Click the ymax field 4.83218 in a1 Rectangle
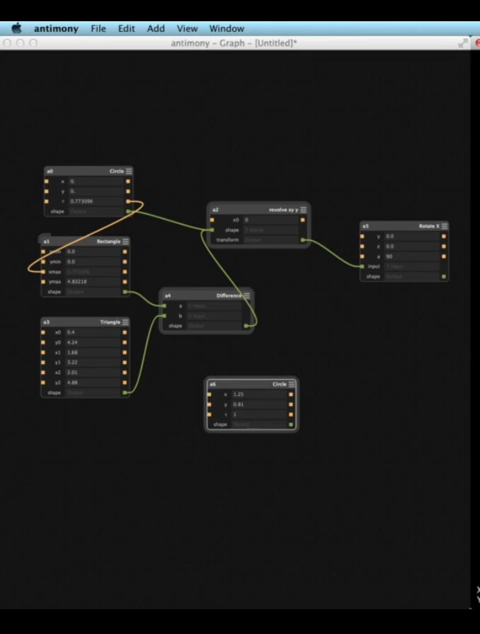The width and height of the screenshot is (480, 634). (93, 282)
